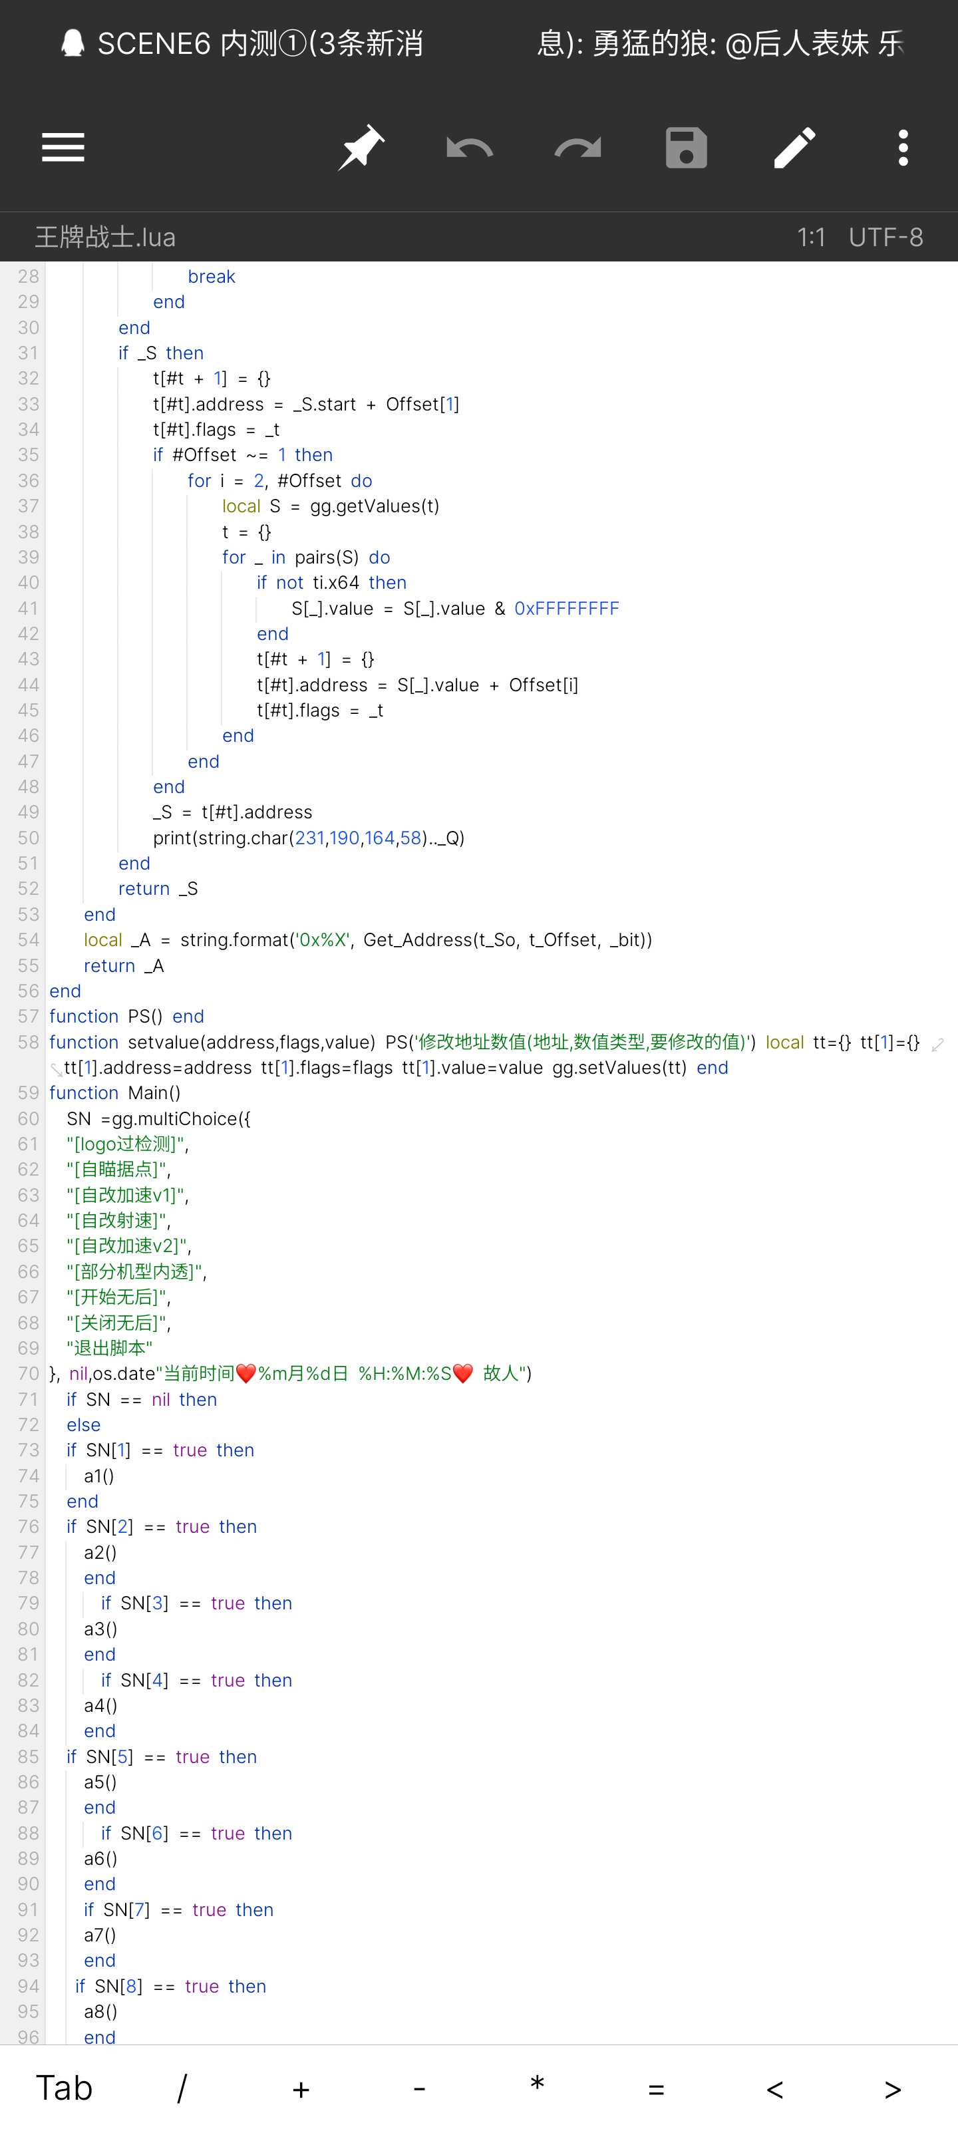Place cursor on 'function PS() end'
This screenshot has width=958, height=2129.
coord(126,1017)
